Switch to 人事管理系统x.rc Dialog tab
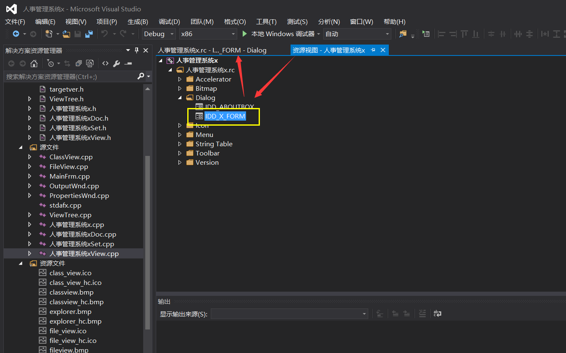 [x=212, y=50]
